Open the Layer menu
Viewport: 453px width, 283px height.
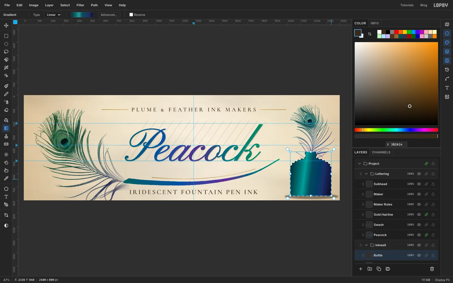(x=49, y=5)
